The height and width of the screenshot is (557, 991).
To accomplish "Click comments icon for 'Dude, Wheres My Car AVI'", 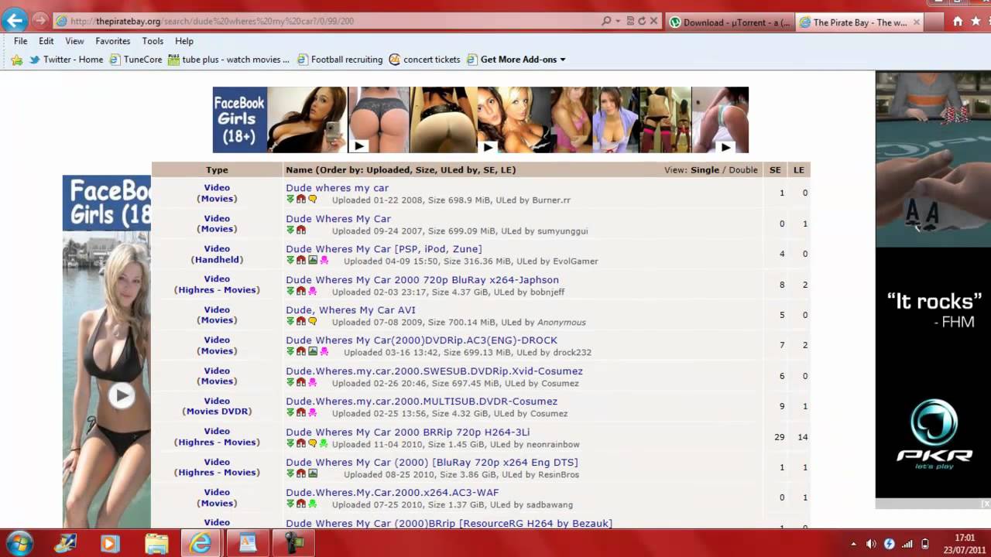I will click(x=313, y=321).
